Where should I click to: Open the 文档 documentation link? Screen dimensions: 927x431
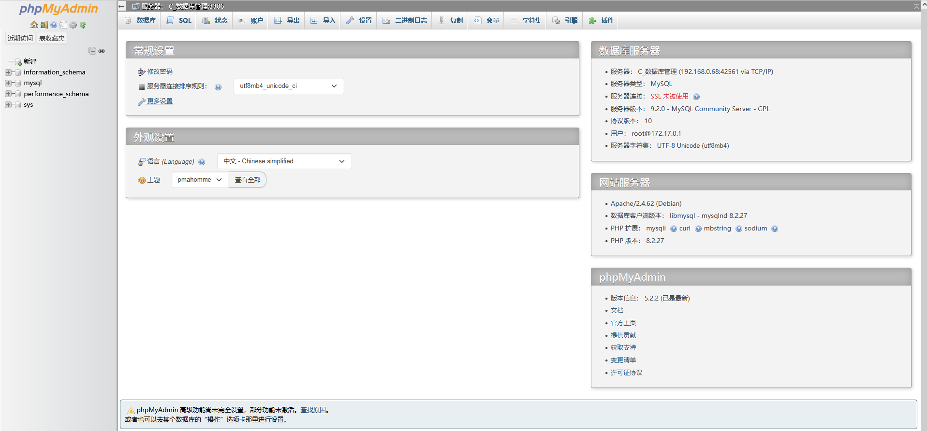click(x=617, y=310)
